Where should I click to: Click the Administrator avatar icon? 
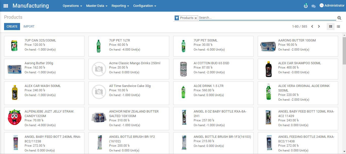click(x=322, y=5)
